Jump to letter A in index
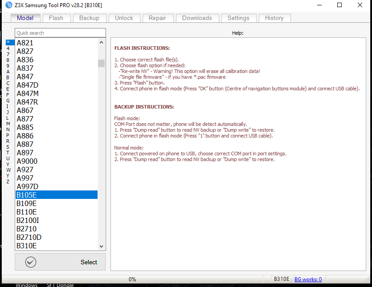This screenshot has height=287, width=372. pos(8,72)
